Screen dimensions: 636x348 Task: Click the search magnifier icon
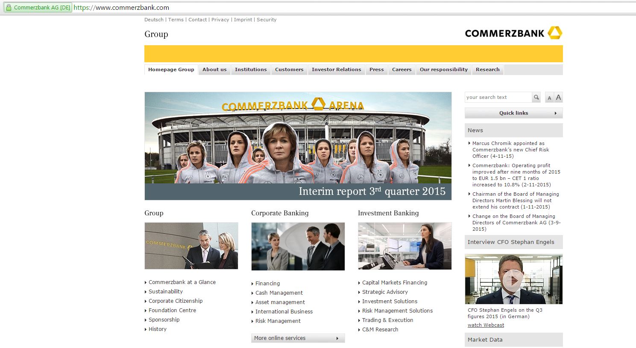coord(536,97)
